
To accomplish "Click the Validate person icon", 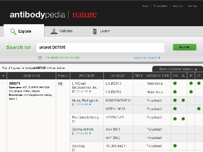I will [54, 32].
